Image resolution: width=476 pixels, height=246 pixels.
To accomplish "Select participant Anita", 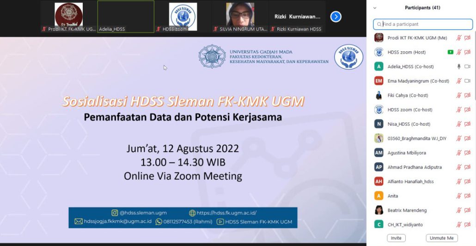I will click(x=422, y=196).
